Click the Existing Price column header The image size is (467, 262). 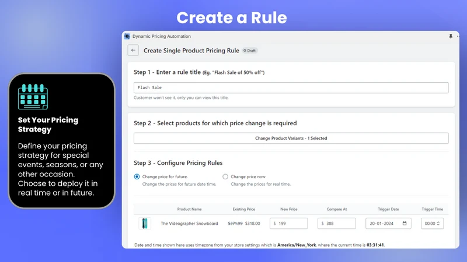(x=243, y=209)
